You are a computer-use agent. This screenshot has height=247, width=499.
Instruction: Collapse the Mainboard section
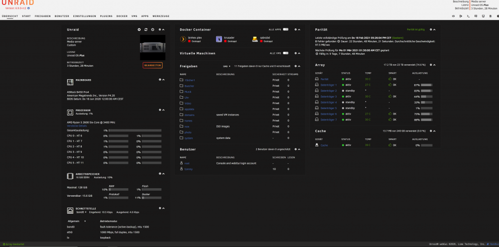click(x=163, y=80)
